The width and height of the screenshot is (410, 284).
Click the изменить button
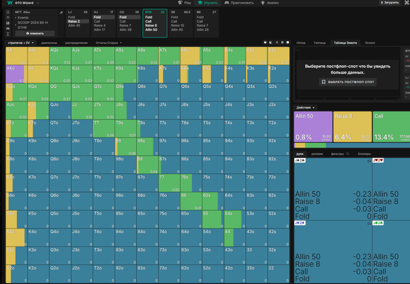[x=35, y=33]
